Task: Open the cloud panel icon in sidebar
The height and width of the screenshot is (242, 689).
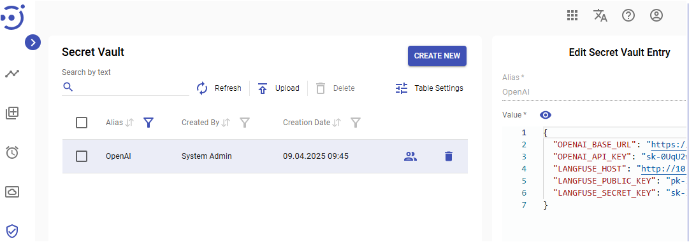Action: pos(12,192)
